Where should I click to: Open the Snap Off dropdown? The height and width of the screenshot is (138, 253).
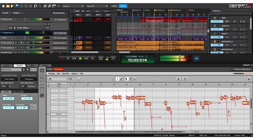click(97, 6)
